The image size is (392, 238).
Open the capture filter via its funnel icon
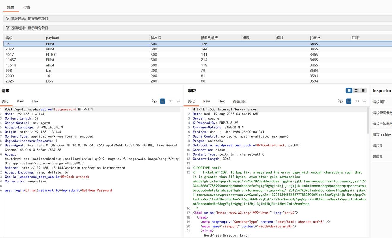8,19
